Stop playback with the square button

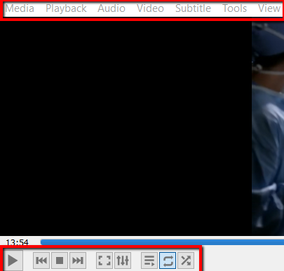[60, 260]
